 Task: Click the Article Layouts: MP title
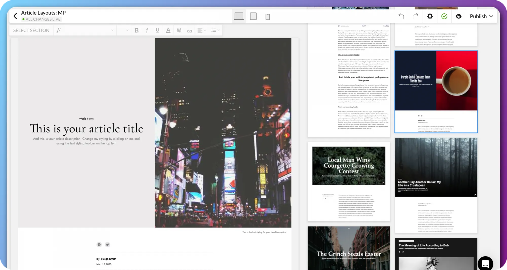(43, 13)
